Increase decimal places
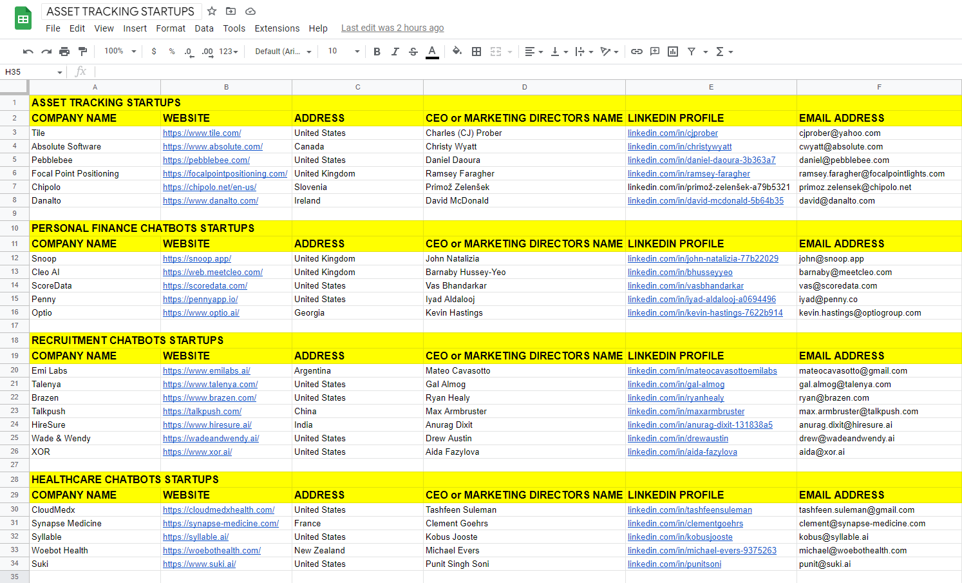The width and height of the screenshot is (962, 583). pos(207,52)
